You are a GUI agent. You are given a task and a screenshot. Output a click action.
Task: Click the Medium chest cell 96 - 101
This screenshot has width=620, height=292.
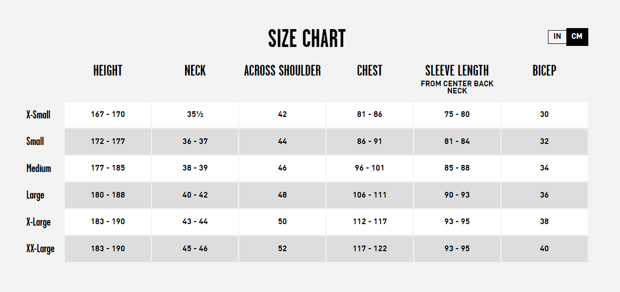click(x=370, y=168)
